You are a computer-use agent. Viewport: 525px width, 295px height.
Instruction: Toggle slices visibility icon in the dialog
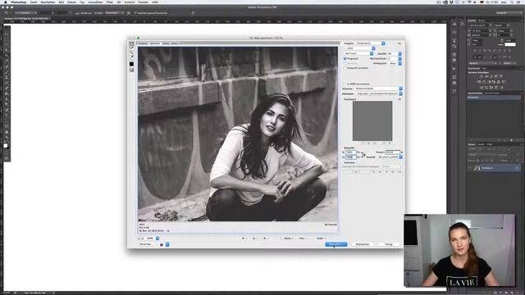coord(131,70)
